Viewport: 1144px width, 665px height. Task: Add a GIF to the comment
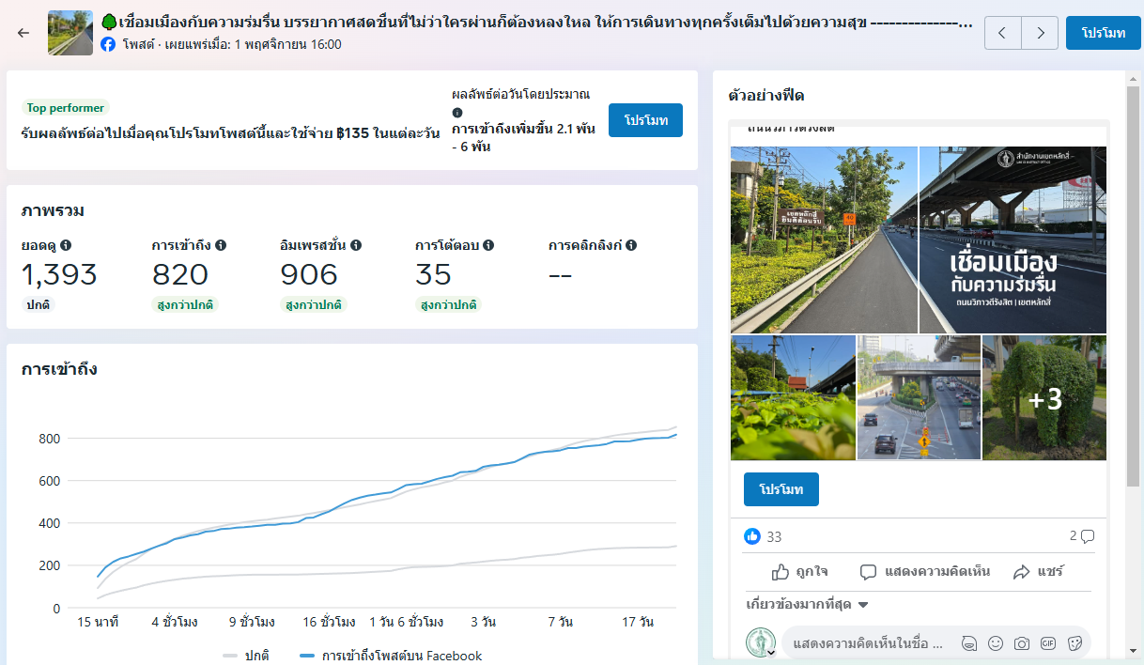coord(1048,643)
